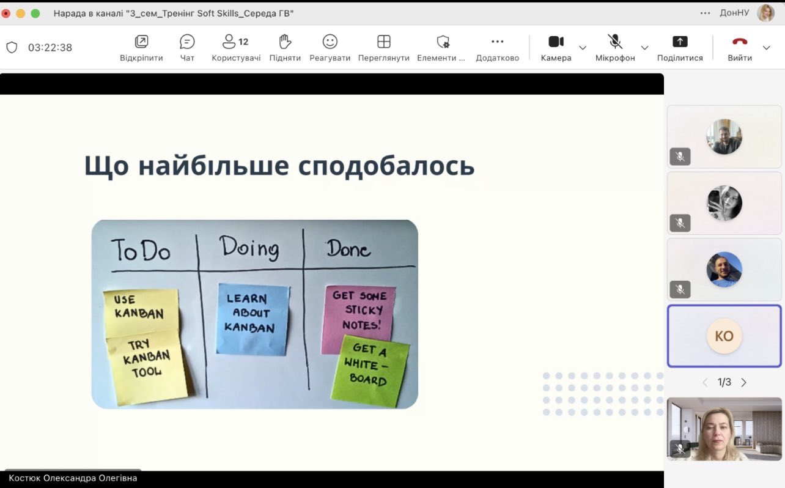
Task: Share screen with Поділитися button
Action: point(680,48)
